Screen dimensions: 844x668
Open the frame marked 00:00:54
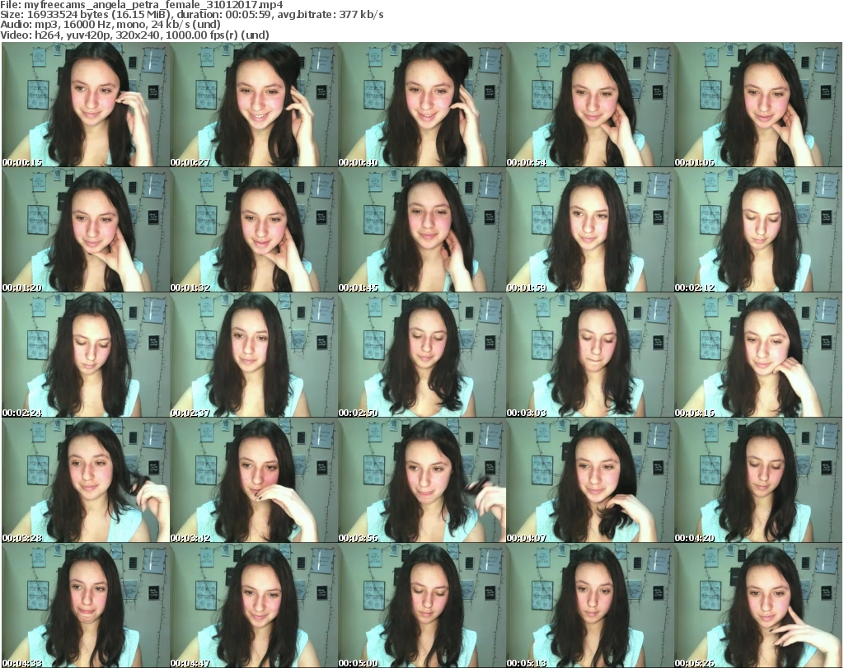pos(590,105)
